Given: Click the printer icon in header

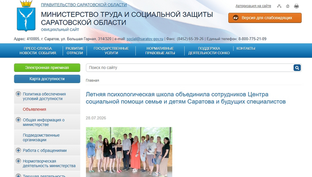Looking at the screenshot, I should [296, 6].
